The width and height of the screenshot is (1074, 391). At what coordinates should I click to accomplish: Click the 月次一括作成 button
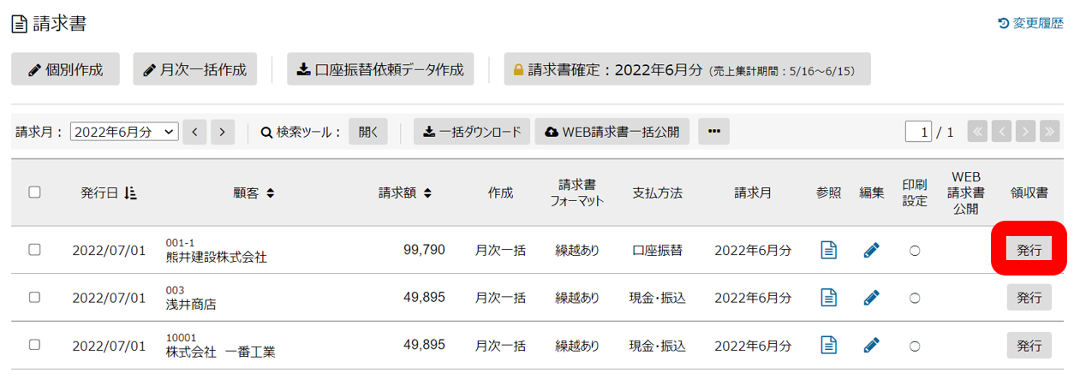(x=195, y=69)
